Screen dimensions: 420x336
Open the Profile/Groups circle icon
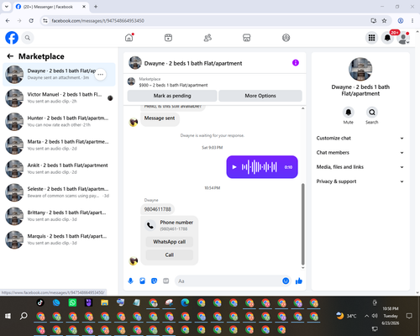coord(286,38)
